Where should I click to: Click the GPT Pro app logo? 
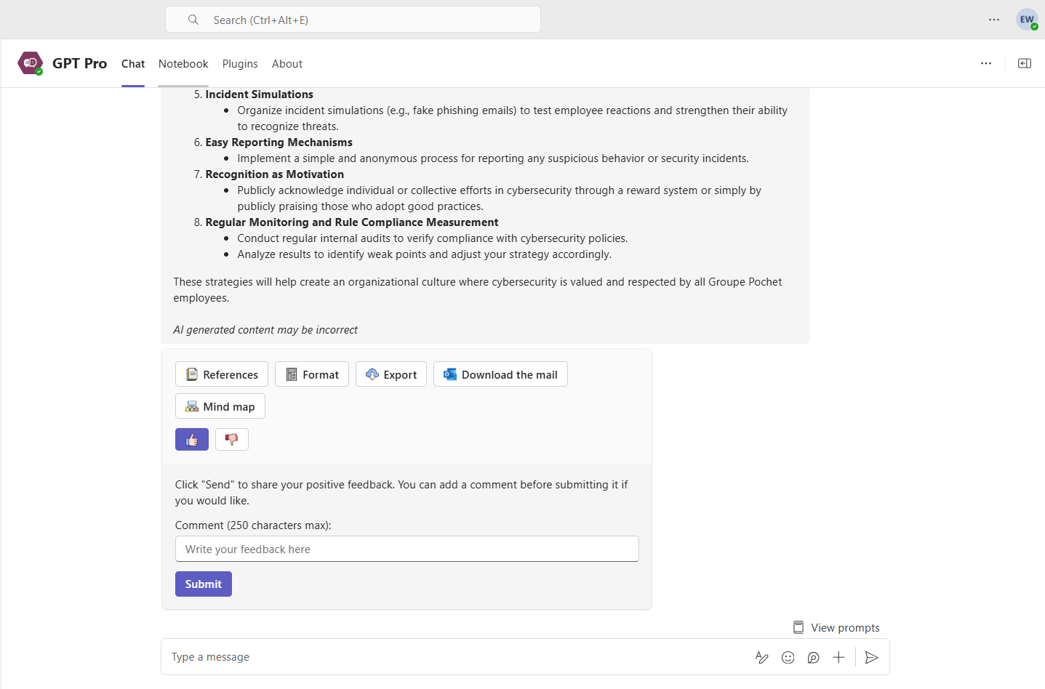pyautogui.click(x=30, y=63)
